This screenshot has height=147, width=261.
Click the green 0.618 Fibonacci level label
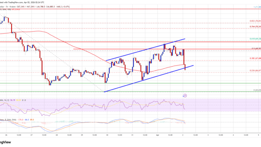(255, 39)
